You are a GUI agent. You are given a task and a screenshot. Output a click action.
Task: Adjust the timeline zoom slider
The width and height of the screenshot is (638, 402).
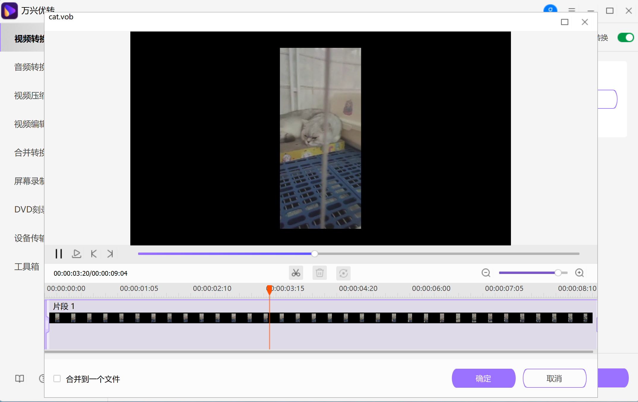(x=558, y=273)
